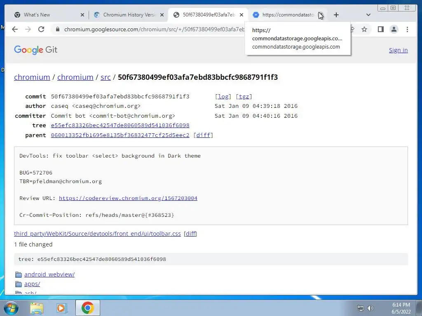Open the diff link beside parent commit
Image resolution: width=422 pixels, height=316 pixels.
pos(203,135)
